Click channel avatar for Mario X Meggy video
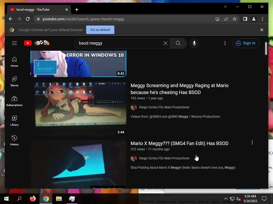This screenshot has width=273, height=204. [x=134, y=158]
